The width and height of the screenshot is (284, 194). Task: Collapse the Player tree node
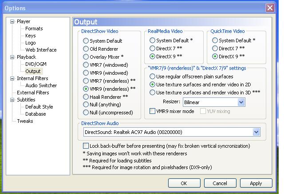click(x=12, y=22)
